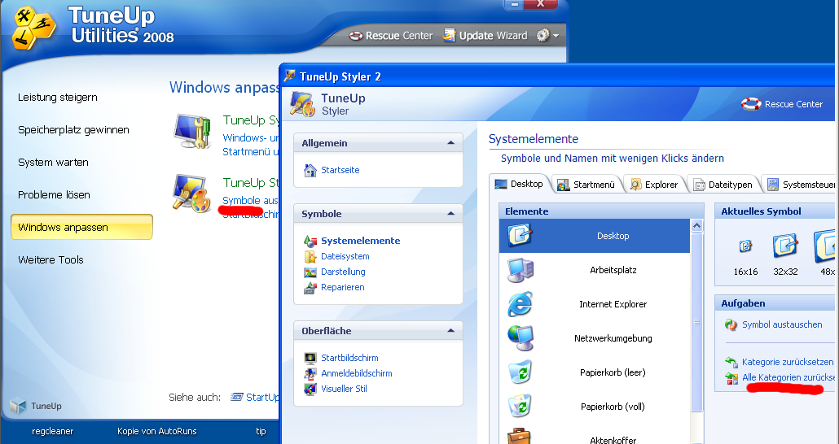Click the Anmeldebildschirm users icon
The width and height of the screenshot is (839, 444).
[x=310, y=373]
